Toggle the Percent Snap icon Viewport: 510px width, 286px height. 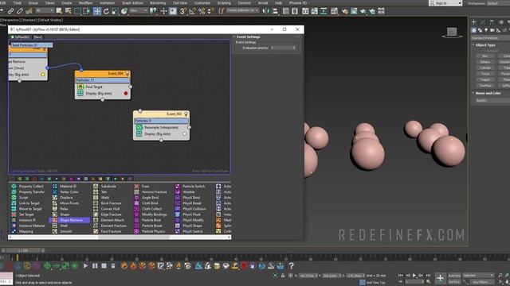tap(202, 11)
